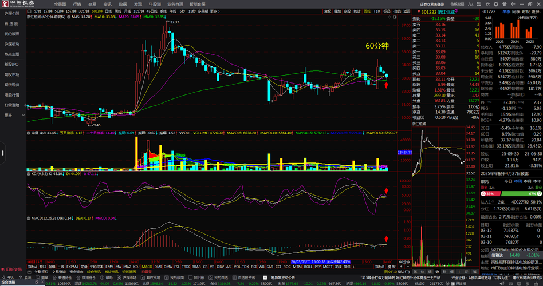Switch chart to 30分钟 period
The height and width of the screenshot is (286, 543).
pyautogui.click(x=84, y=11)
